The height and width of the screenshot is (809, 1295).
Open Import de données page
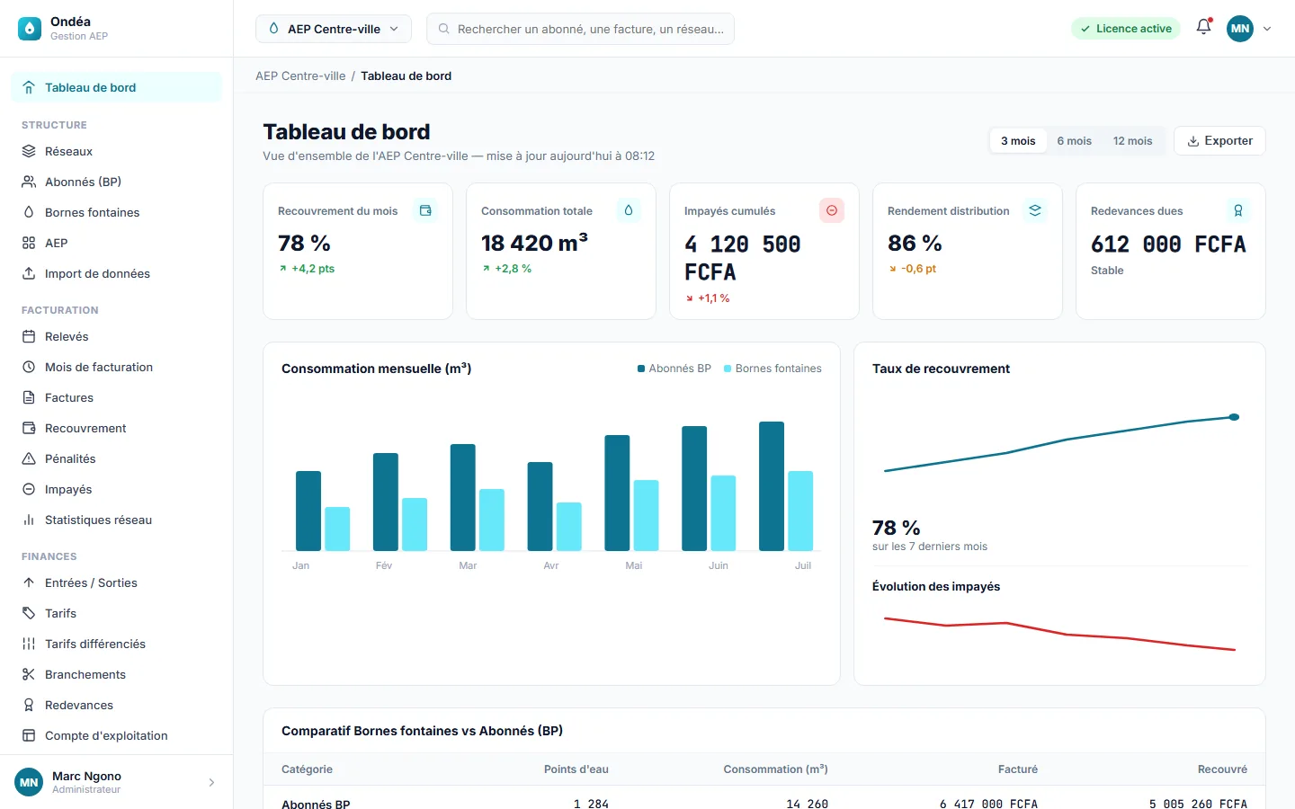(116, 273)
